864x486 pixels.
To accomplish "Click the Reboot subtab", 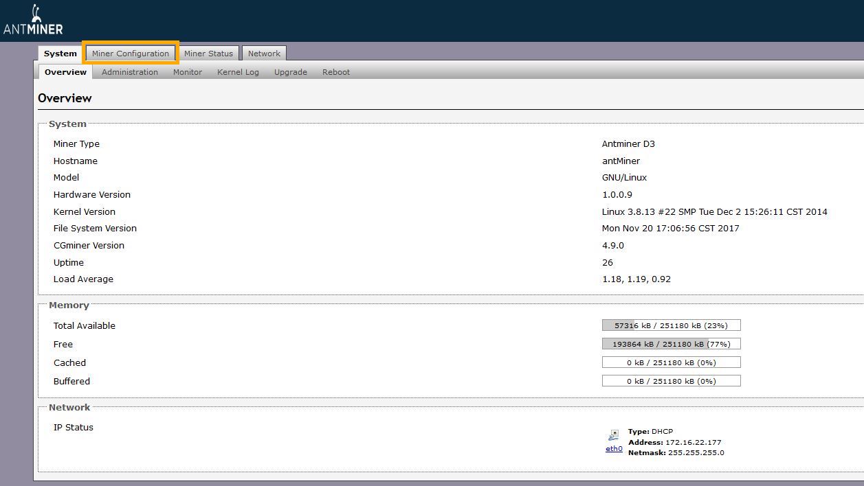I will pos(336,72).
